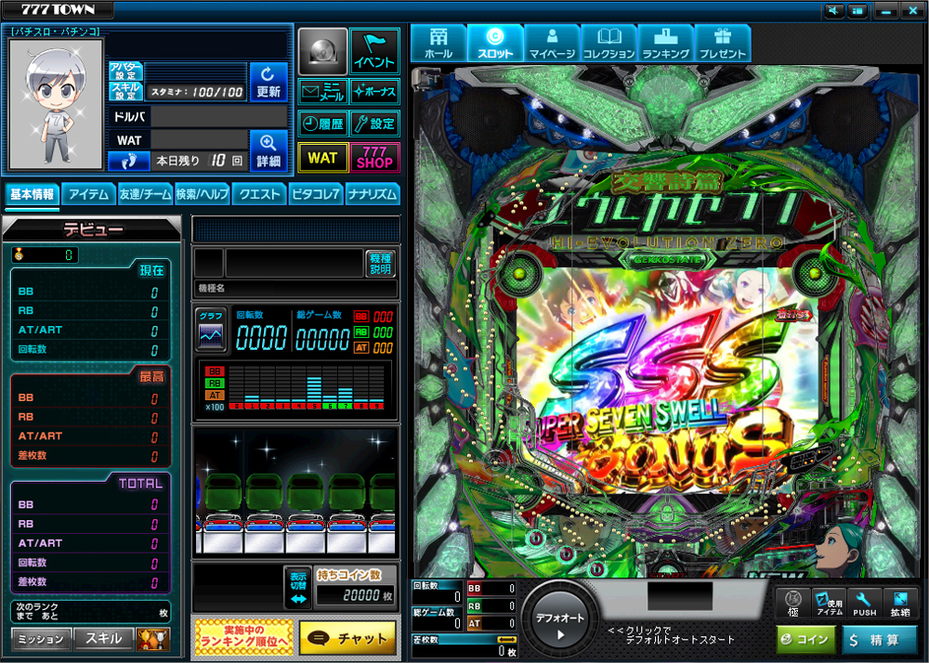
Task: Click the ミッション button
Action: point(41,639)
